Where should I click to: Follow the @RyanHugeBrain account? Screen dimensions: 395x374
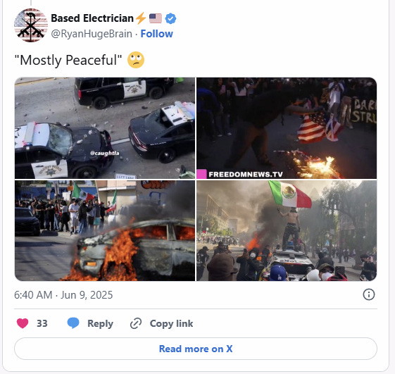[157, 34]
